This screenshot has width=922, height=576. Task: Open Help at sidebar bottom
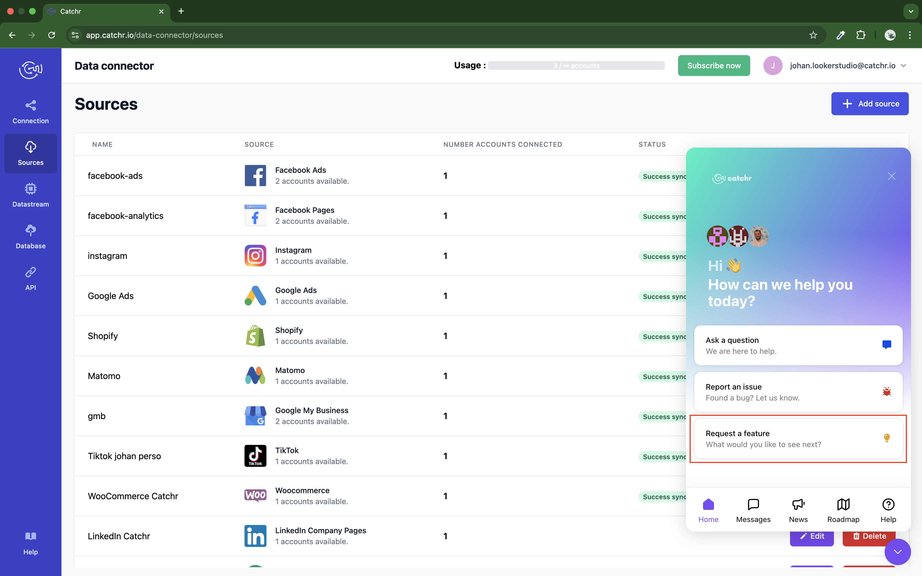(30, 544)
